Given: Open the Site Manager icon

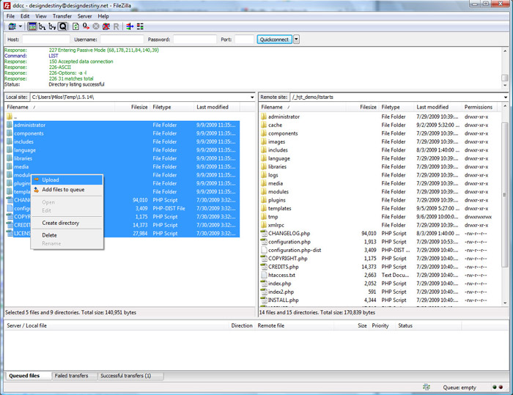Looking at the screenshot, I should click(12, 26).
